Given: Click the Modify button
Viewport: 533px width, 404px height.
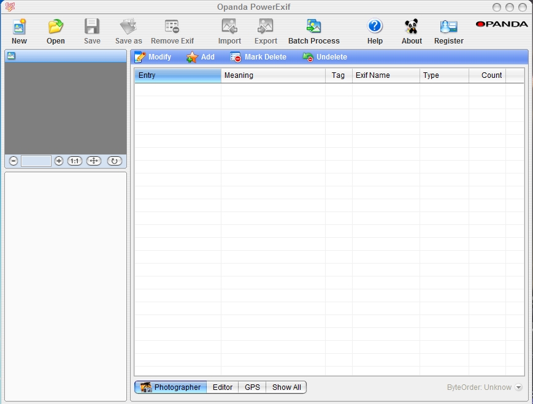Looking at the screenshot, I should 153,57.
